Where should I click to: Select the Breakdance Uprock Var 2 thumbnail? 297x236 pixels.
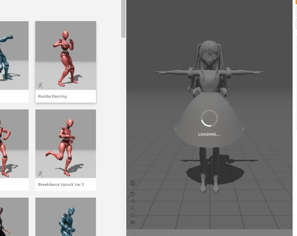click(x=66, y=144)
